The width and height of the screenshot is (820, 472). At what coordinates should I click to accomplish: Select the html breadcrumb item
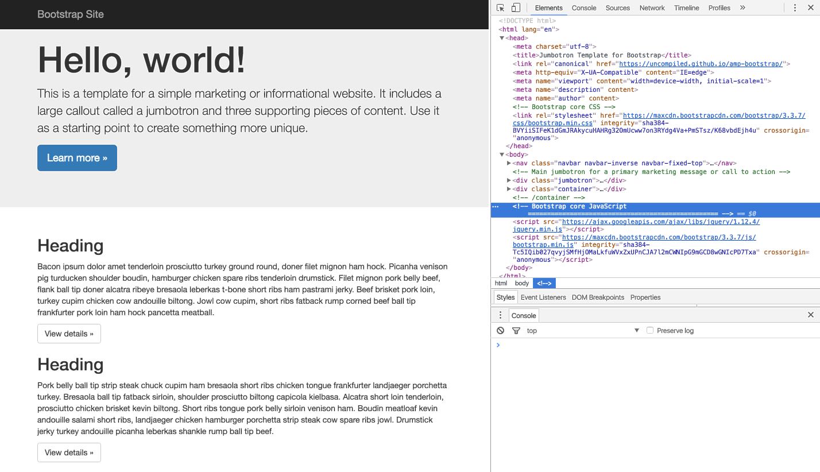tap(501, 283)
